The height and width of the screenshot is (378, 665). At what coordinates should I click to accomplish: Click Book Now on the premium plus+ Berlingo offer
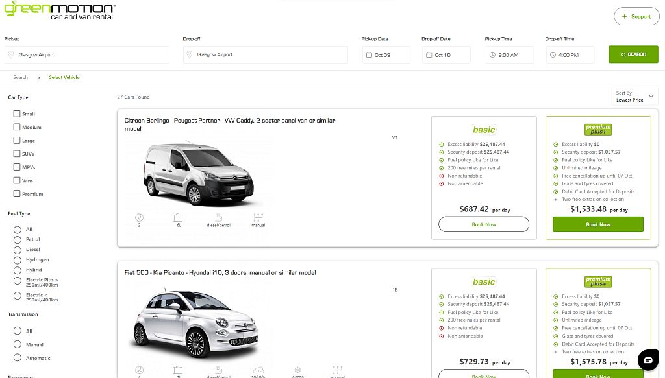click(597, 224)
